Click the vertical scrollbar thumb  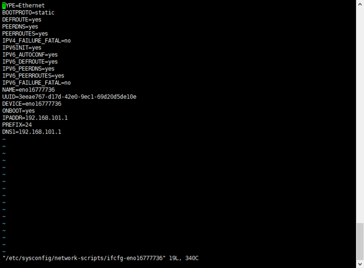click(x=360, y=241)
